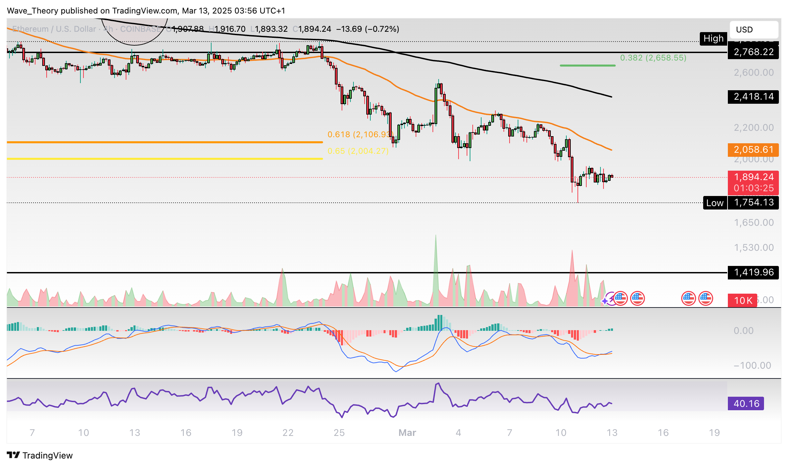The height and width of the screenshot is (467, 788).
Task: Open the USD currency selector
Action: pyautogui.click(x=754, y=30)
